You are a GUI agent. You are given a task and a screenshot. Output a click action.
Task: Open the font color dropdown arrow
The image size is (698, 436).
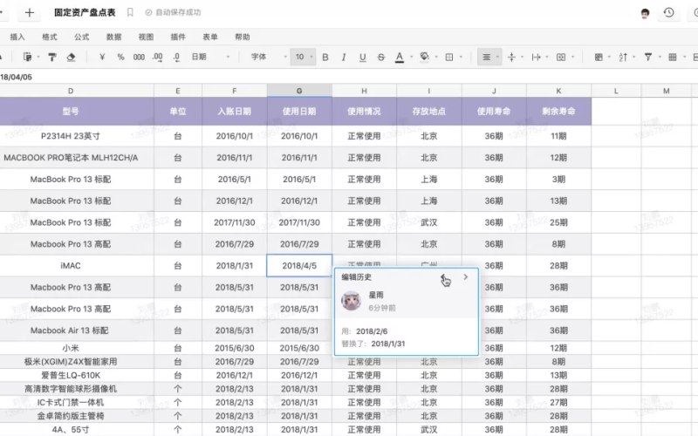coord(411,57)
